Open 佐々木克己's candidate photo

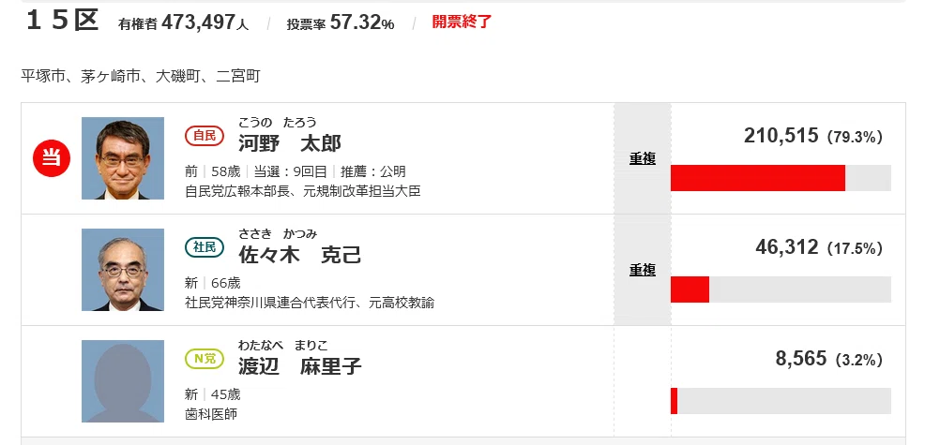[123, 270]
